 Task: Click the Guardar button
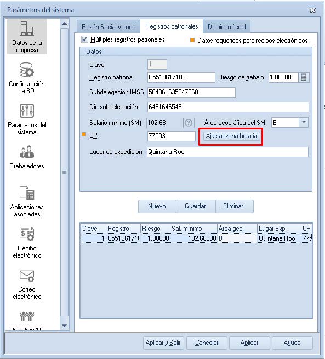[x=195, y=206]
